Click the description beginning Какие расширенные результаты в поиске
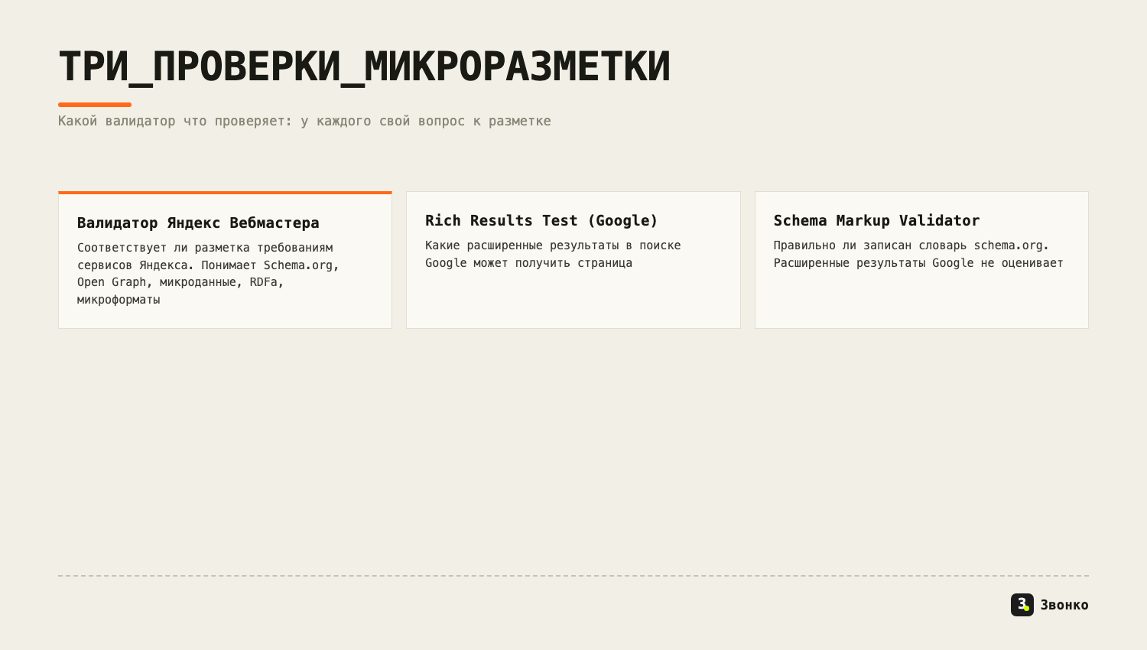This screenshot has height=650, width=1147. click(x=553, y=254)
